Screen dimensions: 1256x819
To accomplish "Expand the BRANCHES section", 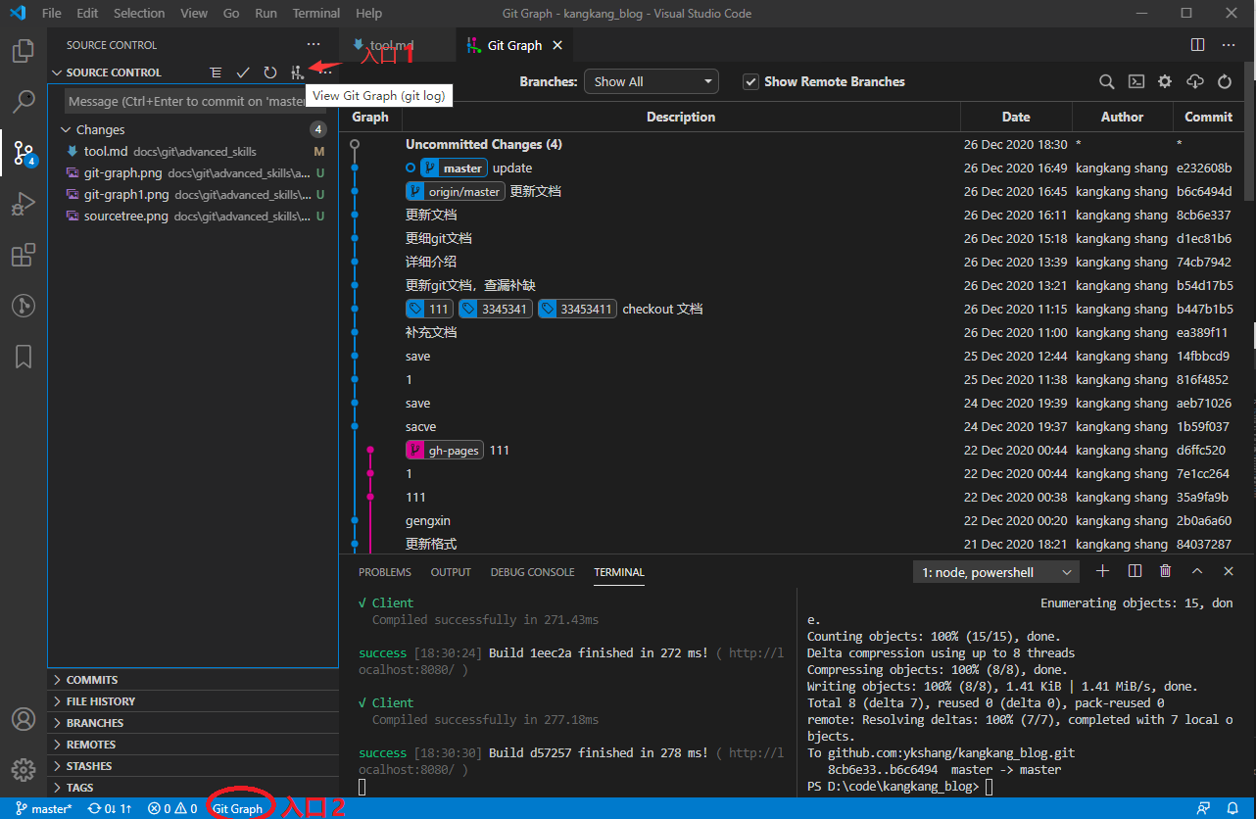I will (193, 723).
